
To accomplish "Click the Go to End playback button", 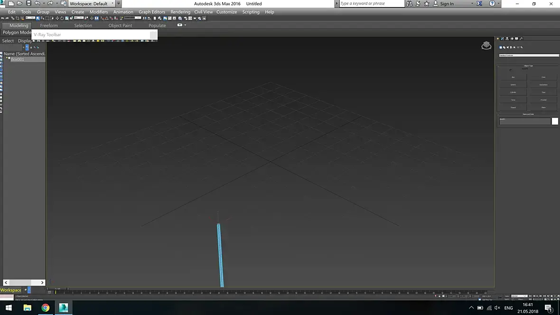I will coord(544,296).
